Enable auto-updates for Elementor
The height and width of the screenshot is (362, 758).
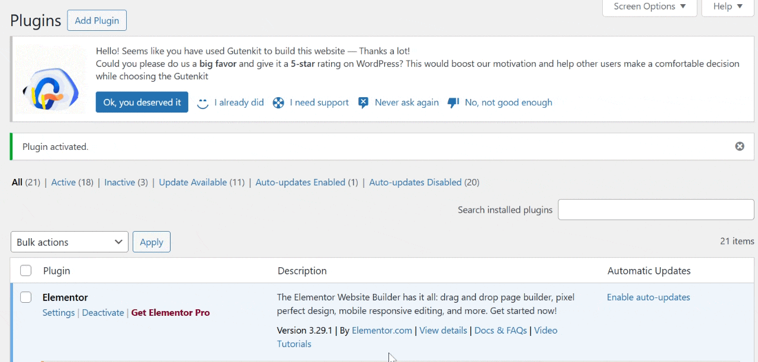click(x=648, y=297)
